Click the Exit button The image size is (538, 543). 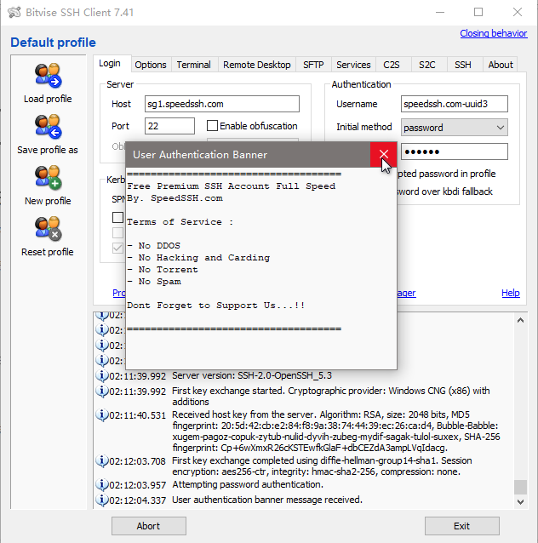pyautogui.click(x=461, y=526)
